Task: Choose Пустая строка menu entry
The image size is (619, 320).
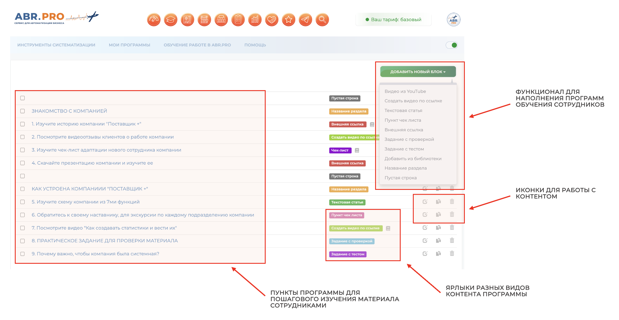Action: (400, 178)
